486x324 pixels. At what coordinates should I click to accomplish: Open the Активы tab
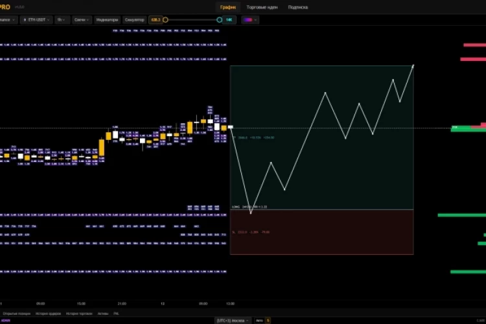pos(103,314)
